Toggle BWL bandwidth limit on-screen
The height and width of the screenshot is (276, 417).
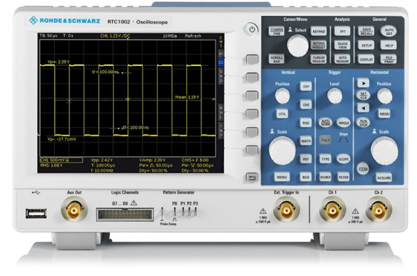click(x=221, y=112)
